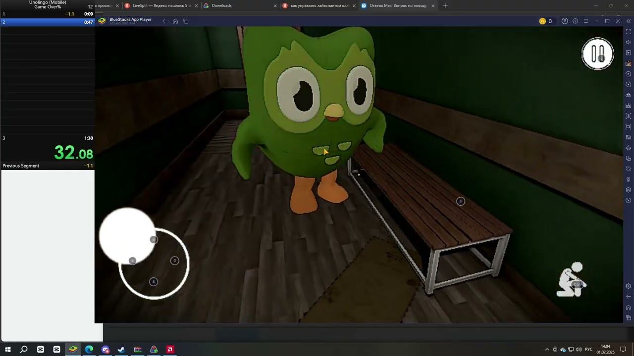634x356 pixels.
Task: Click the cursor lock icon in BlueStacks sidebar
Action: pyautogui.click(x=629, y=53)
